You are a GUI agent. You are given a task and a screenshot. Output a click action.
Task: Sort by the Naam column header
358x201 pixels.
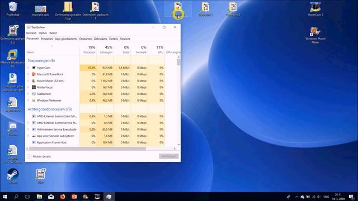[x=53, y=50]
